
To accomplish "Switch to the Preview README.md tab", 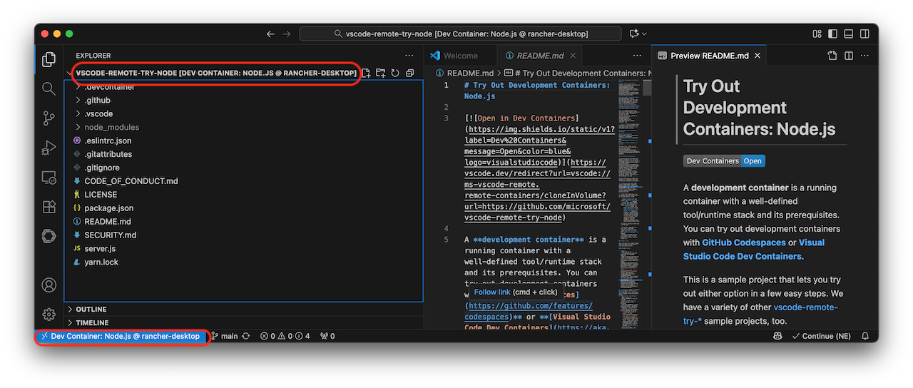I will pyautogui.click(x=709, y=56).
